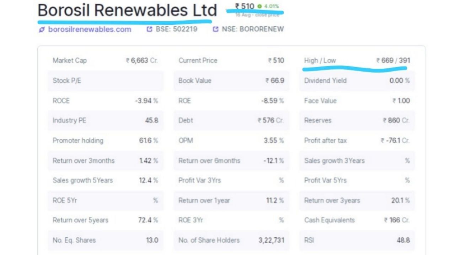Click the Industry PE label
455x255 pixels.
click(69, 121)
